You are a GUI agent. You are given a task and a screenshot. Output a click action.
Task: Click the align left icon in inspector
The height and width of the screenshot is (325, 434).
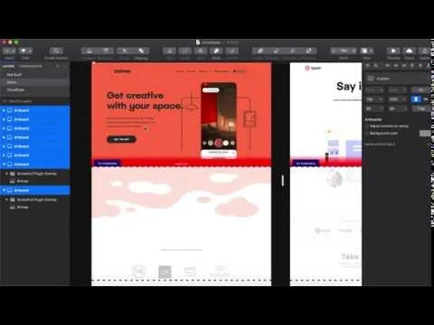(388, 66)
